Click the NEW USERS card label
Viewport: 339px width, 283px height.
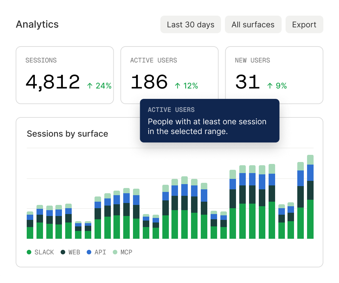252,60
